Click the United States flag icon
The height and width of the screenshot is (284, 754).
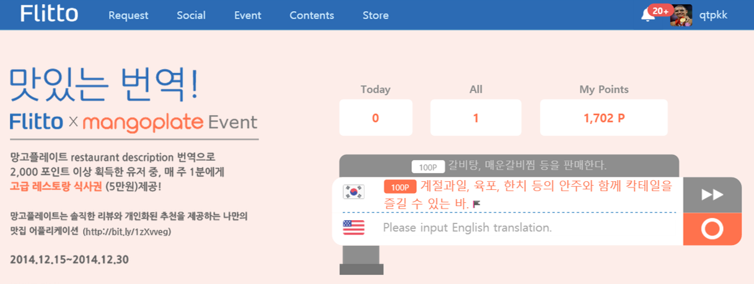[x=353, y=228]
